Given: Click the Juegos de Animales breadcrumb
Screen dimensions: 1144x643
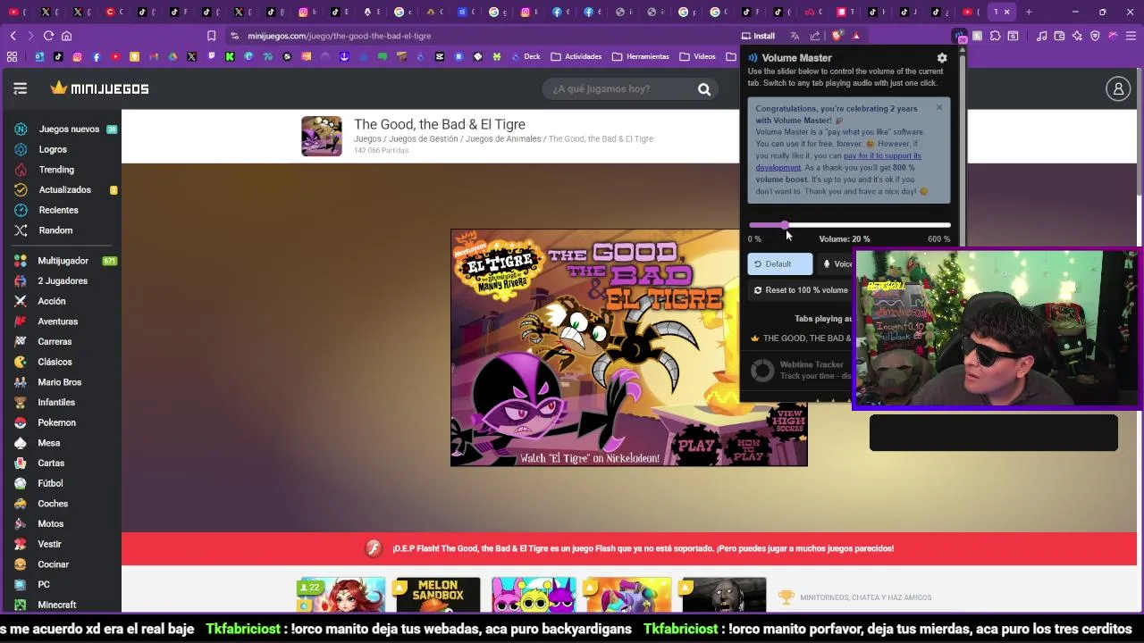Looking at the screenshot, I should (503, 139).
